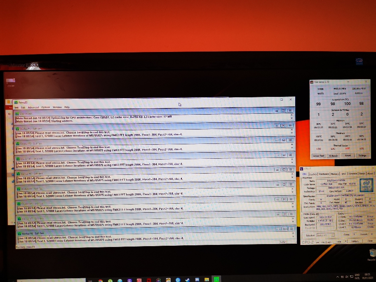Open the Window menu in Prime95
The width and height of the screenshot is (376, 282).
[57, 107]
